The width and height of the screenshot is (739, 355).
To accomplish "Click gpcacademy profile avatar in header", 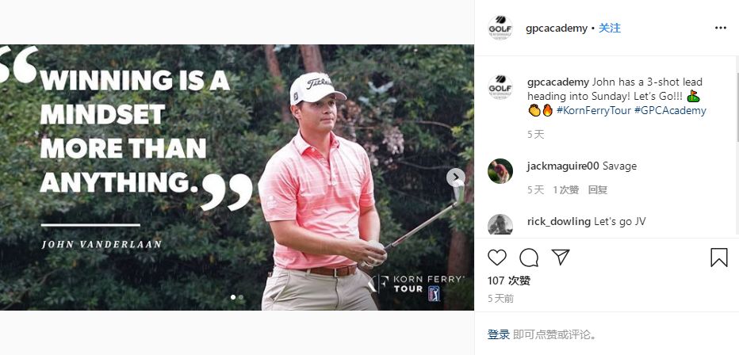I will coord(500,28).
